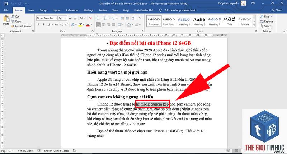This screenshot has height=154, width=287.
Task: Open the Paste options dropdown arrow
Action: pyautogui.click(x=6, y=27)
